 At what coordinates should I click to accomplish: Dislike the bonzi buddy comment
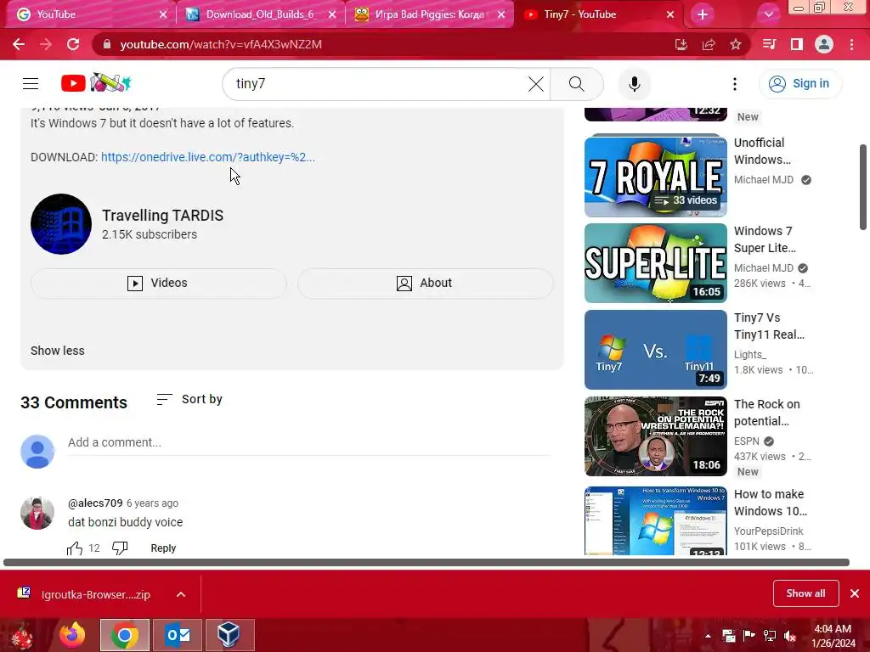pyautogui.click(x=120, y=548)
